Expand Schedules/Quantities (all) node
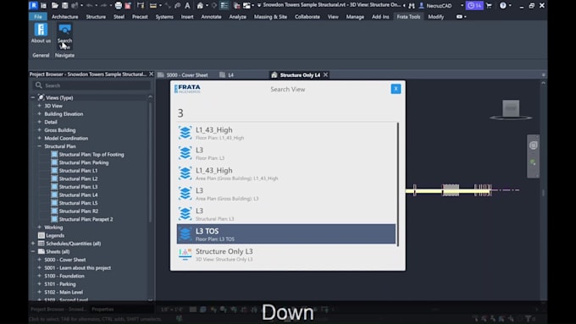 [x=33, y=244]
